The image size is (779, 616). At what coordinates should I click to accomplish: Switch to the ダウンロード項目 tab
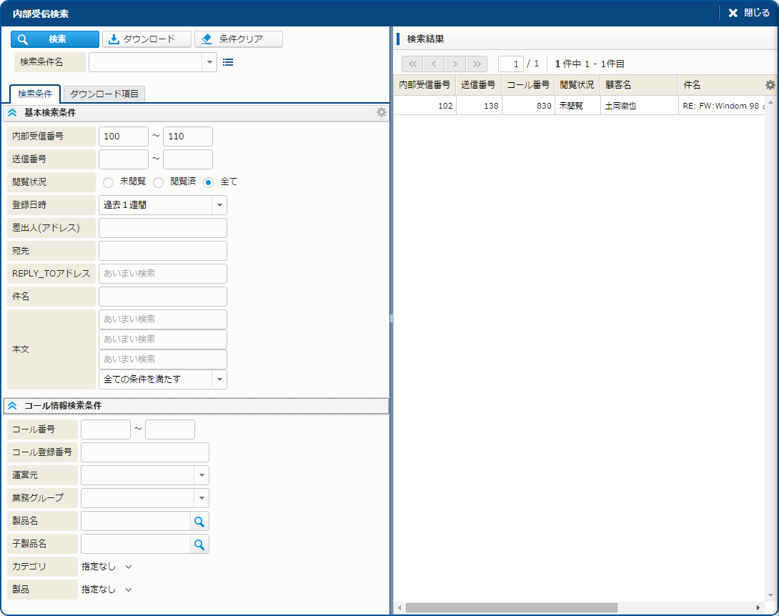pos(104,94)
